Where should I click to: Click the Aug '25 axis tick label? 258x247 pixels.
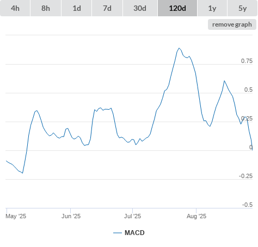pyautogui.click(x=196, y=216)
